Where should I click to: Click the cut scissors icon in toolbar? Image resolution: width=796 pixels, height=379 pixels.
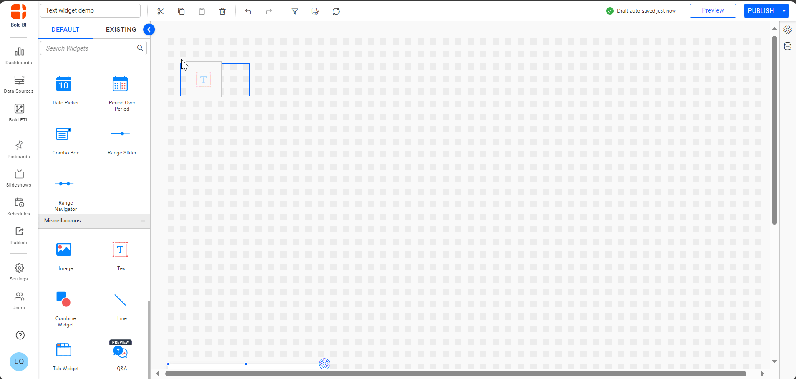coord(161,11)
